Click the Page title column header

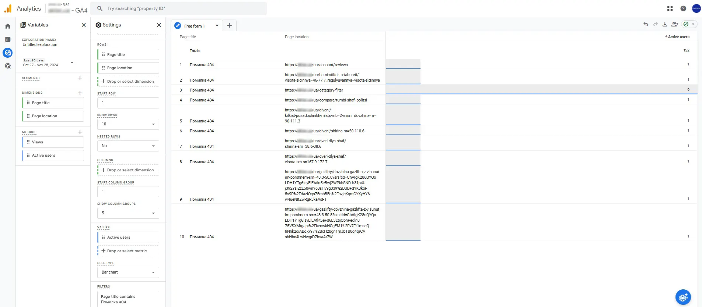(x=188, y=37)
